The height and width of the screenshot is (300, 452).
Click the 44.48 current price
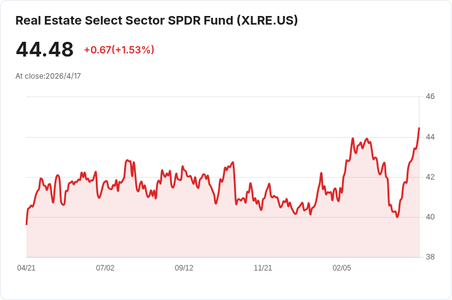click(45, 49)
